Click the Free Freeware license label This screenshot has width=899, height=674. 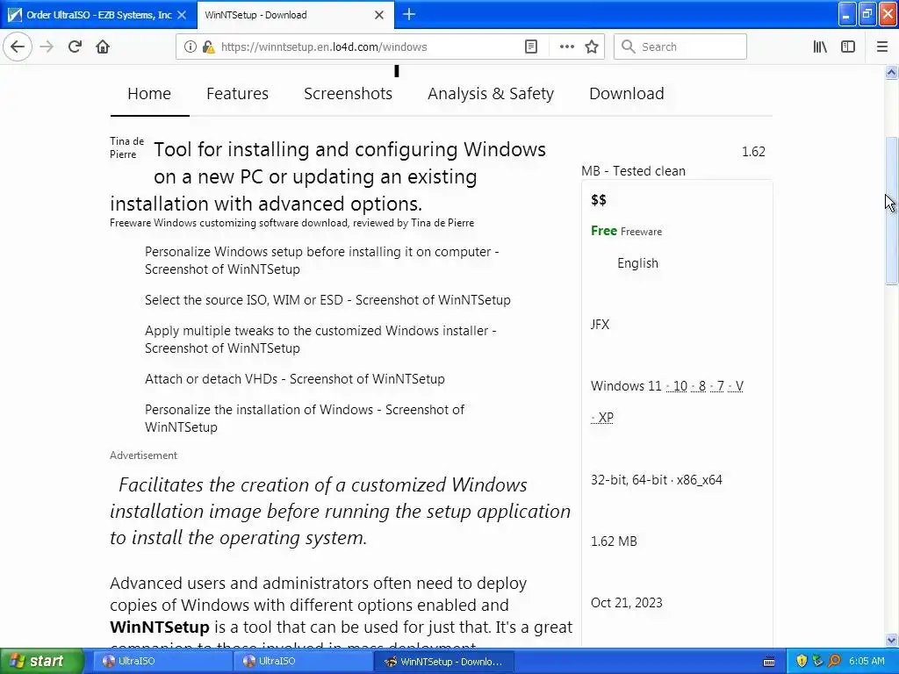click(x=626, y=231)
